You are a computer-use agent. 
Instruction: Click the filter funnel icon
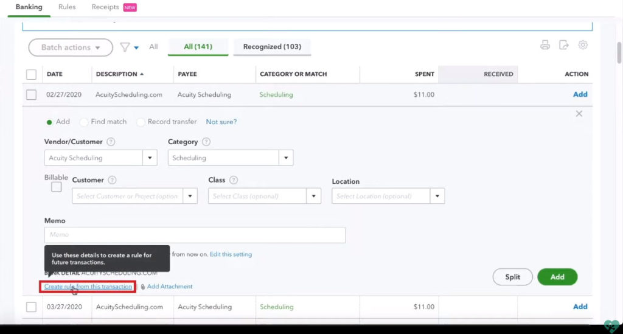[125, 47]
